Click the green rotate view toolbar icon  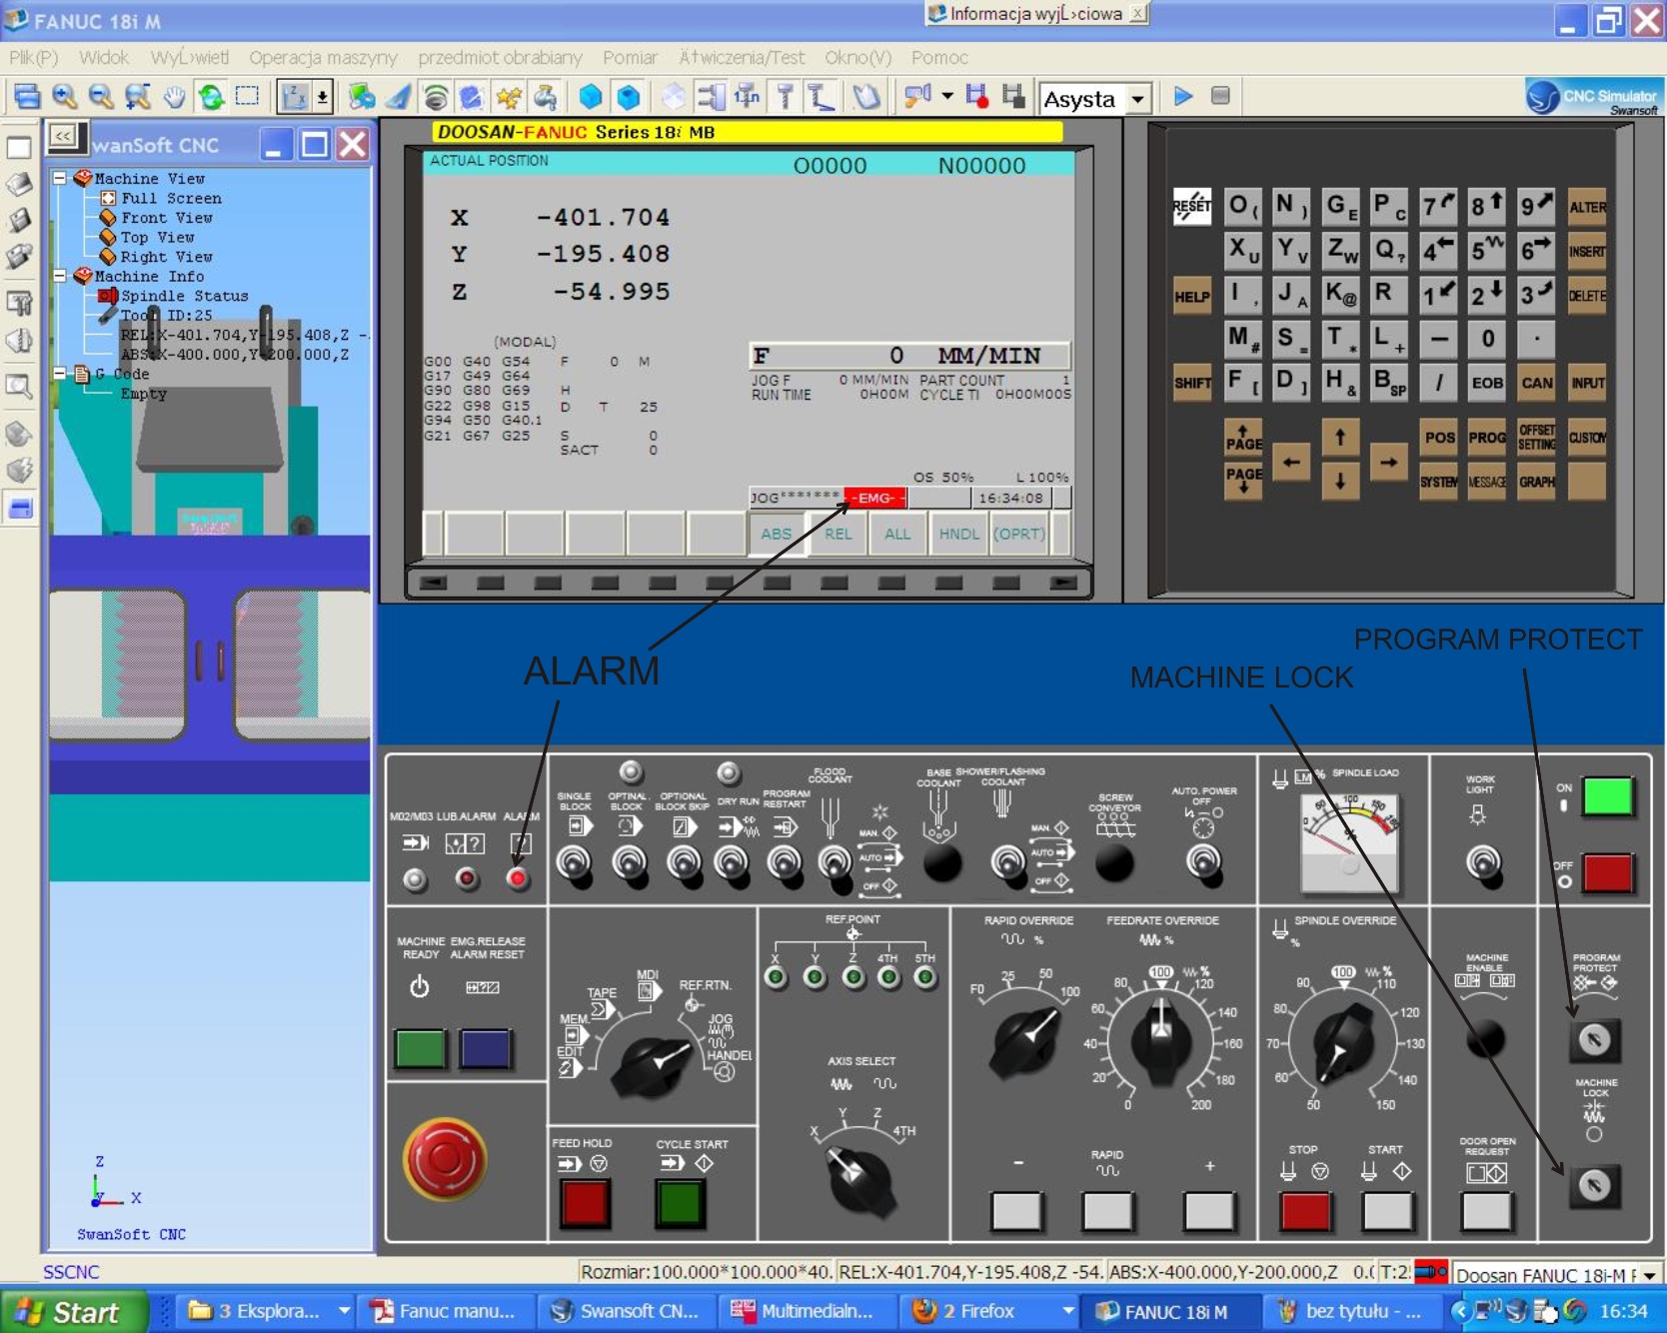[211, 97]
